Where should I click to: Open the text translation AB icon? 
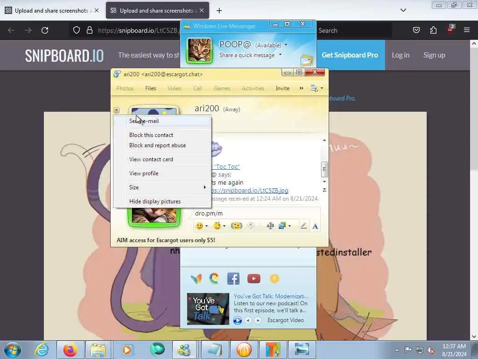tap(270, 226)
